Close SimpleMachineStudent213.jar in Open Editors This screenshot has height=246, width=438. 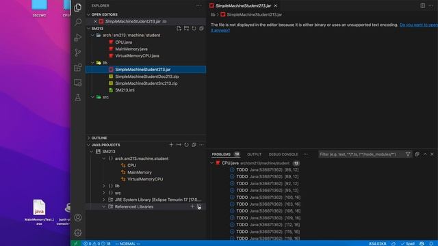click(95, 21)
